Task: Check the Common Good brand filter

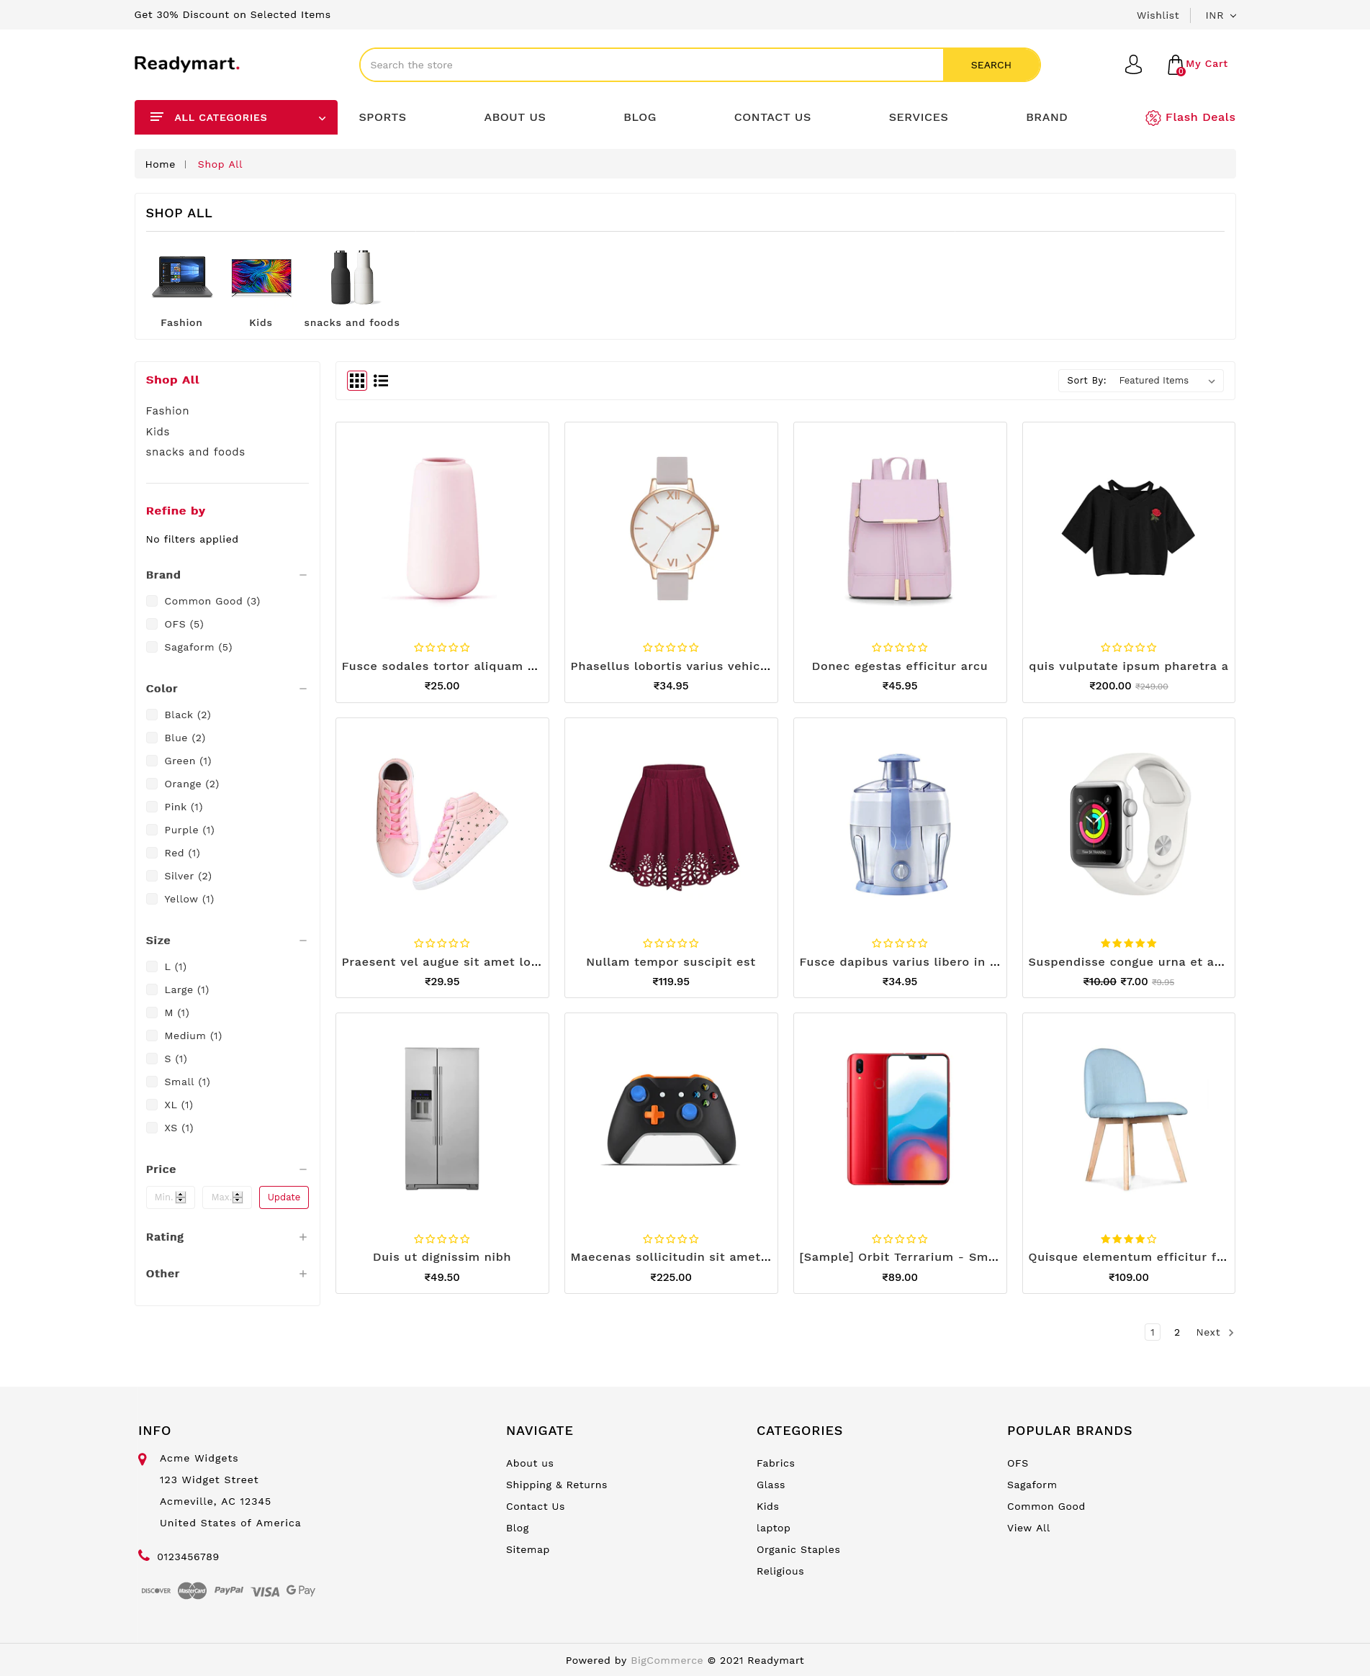Action: pos(151,601)
